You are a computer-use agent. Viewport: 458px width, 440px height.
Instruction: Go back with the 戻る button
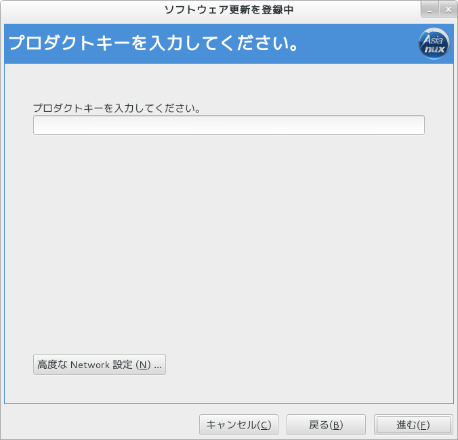click(x=326, y=425)
